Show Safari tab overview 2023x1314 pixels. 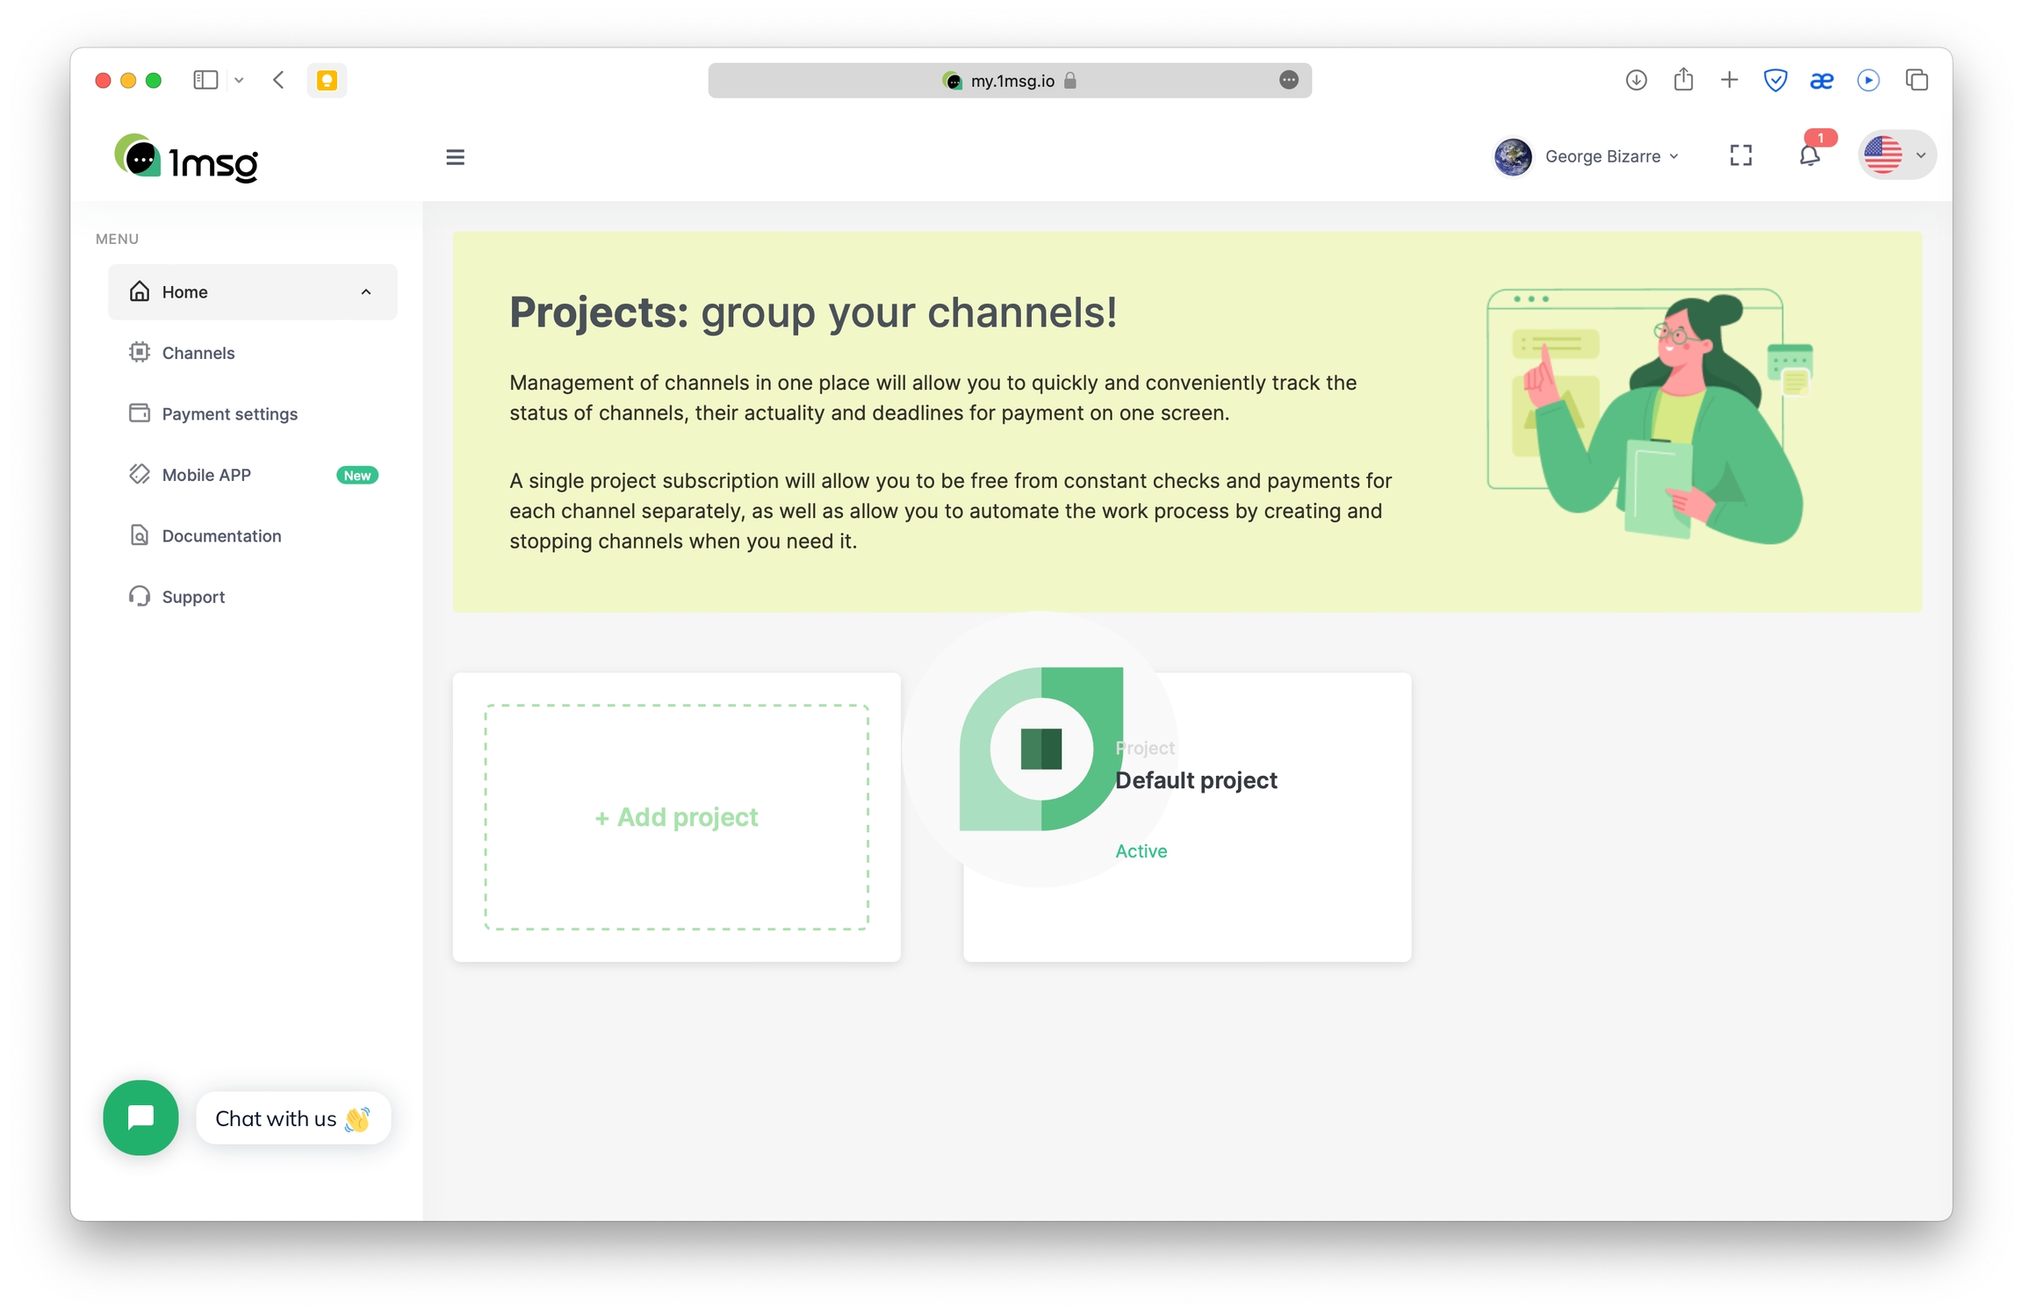point(1917,80)
